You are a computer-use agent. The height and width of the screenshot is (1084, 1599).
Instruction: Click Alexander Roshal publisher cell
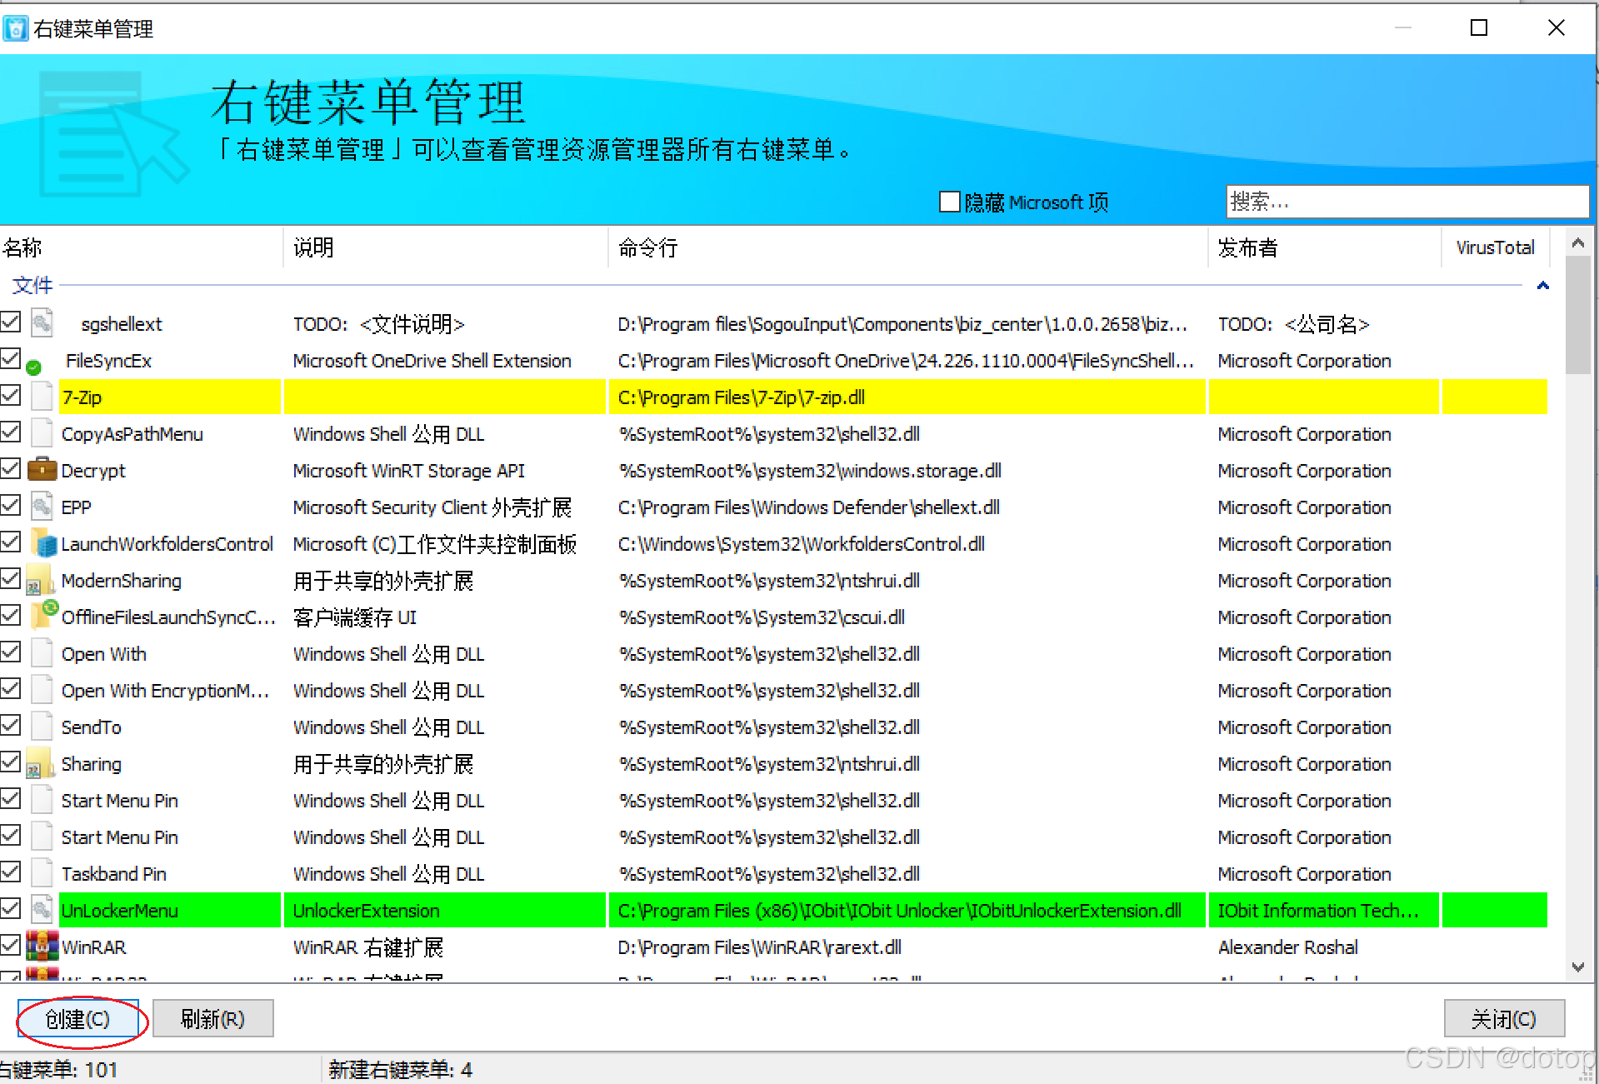point(1287,947)
